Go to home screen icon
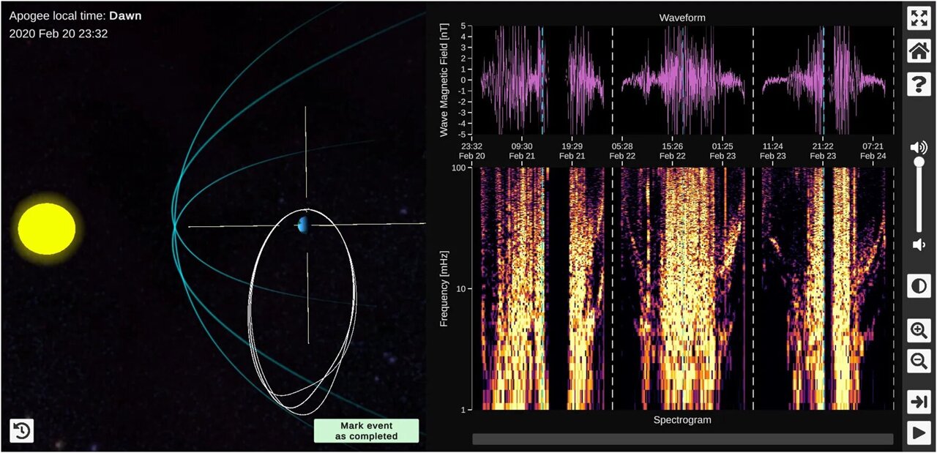Viewport: 937px width, 453px height. tap(919, 51)
